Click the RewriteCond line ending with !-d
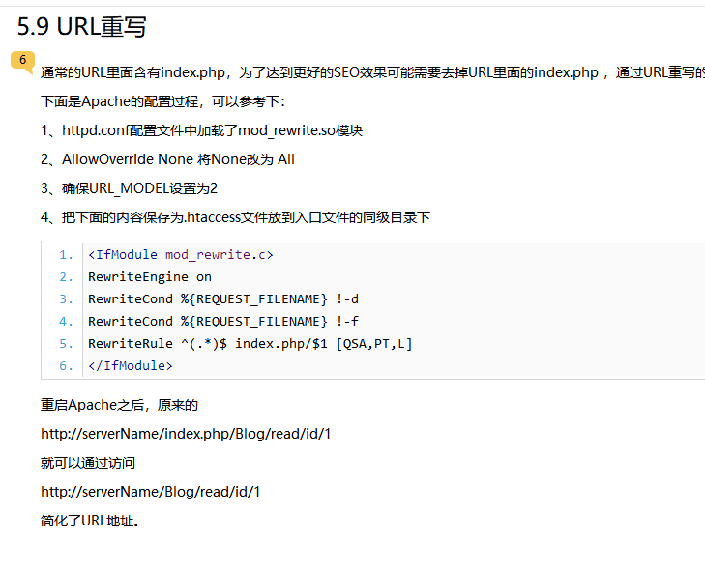The height and width of the screenshot is (568, 705). tap(223, 299)
